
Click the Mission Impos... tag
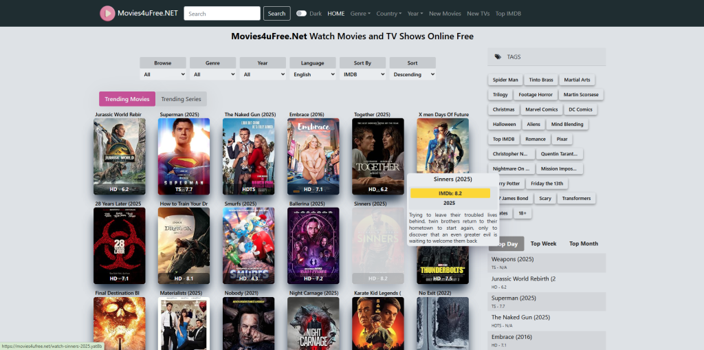(x=560, y=169)
